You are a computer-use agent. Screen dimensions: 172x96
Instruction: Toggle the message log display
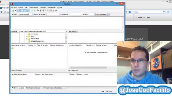point(19,11)
